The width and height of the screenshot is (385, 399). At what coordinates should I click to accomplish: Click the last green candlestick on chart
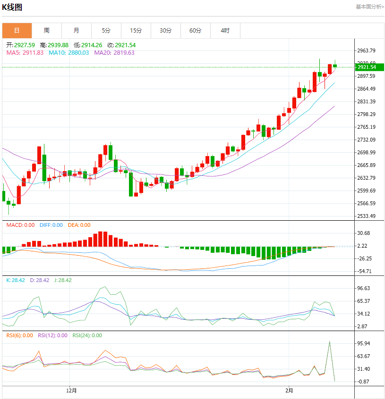click(x=335, y=66)
